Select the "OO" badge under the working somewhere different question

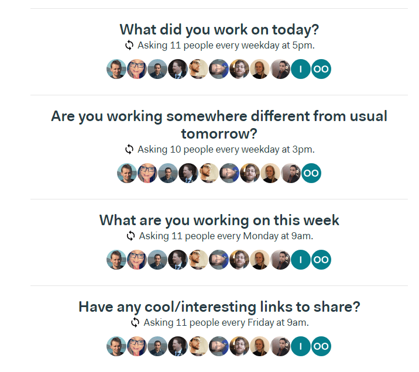click(311, 173)
